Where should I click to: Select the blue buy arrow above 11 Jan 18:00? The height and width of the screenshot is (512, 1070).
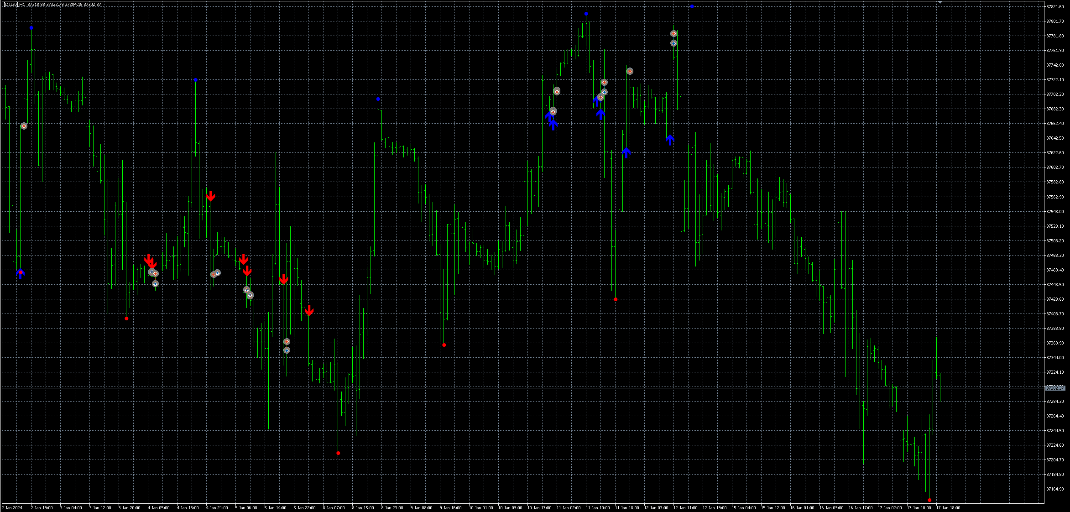click(626, 152)
